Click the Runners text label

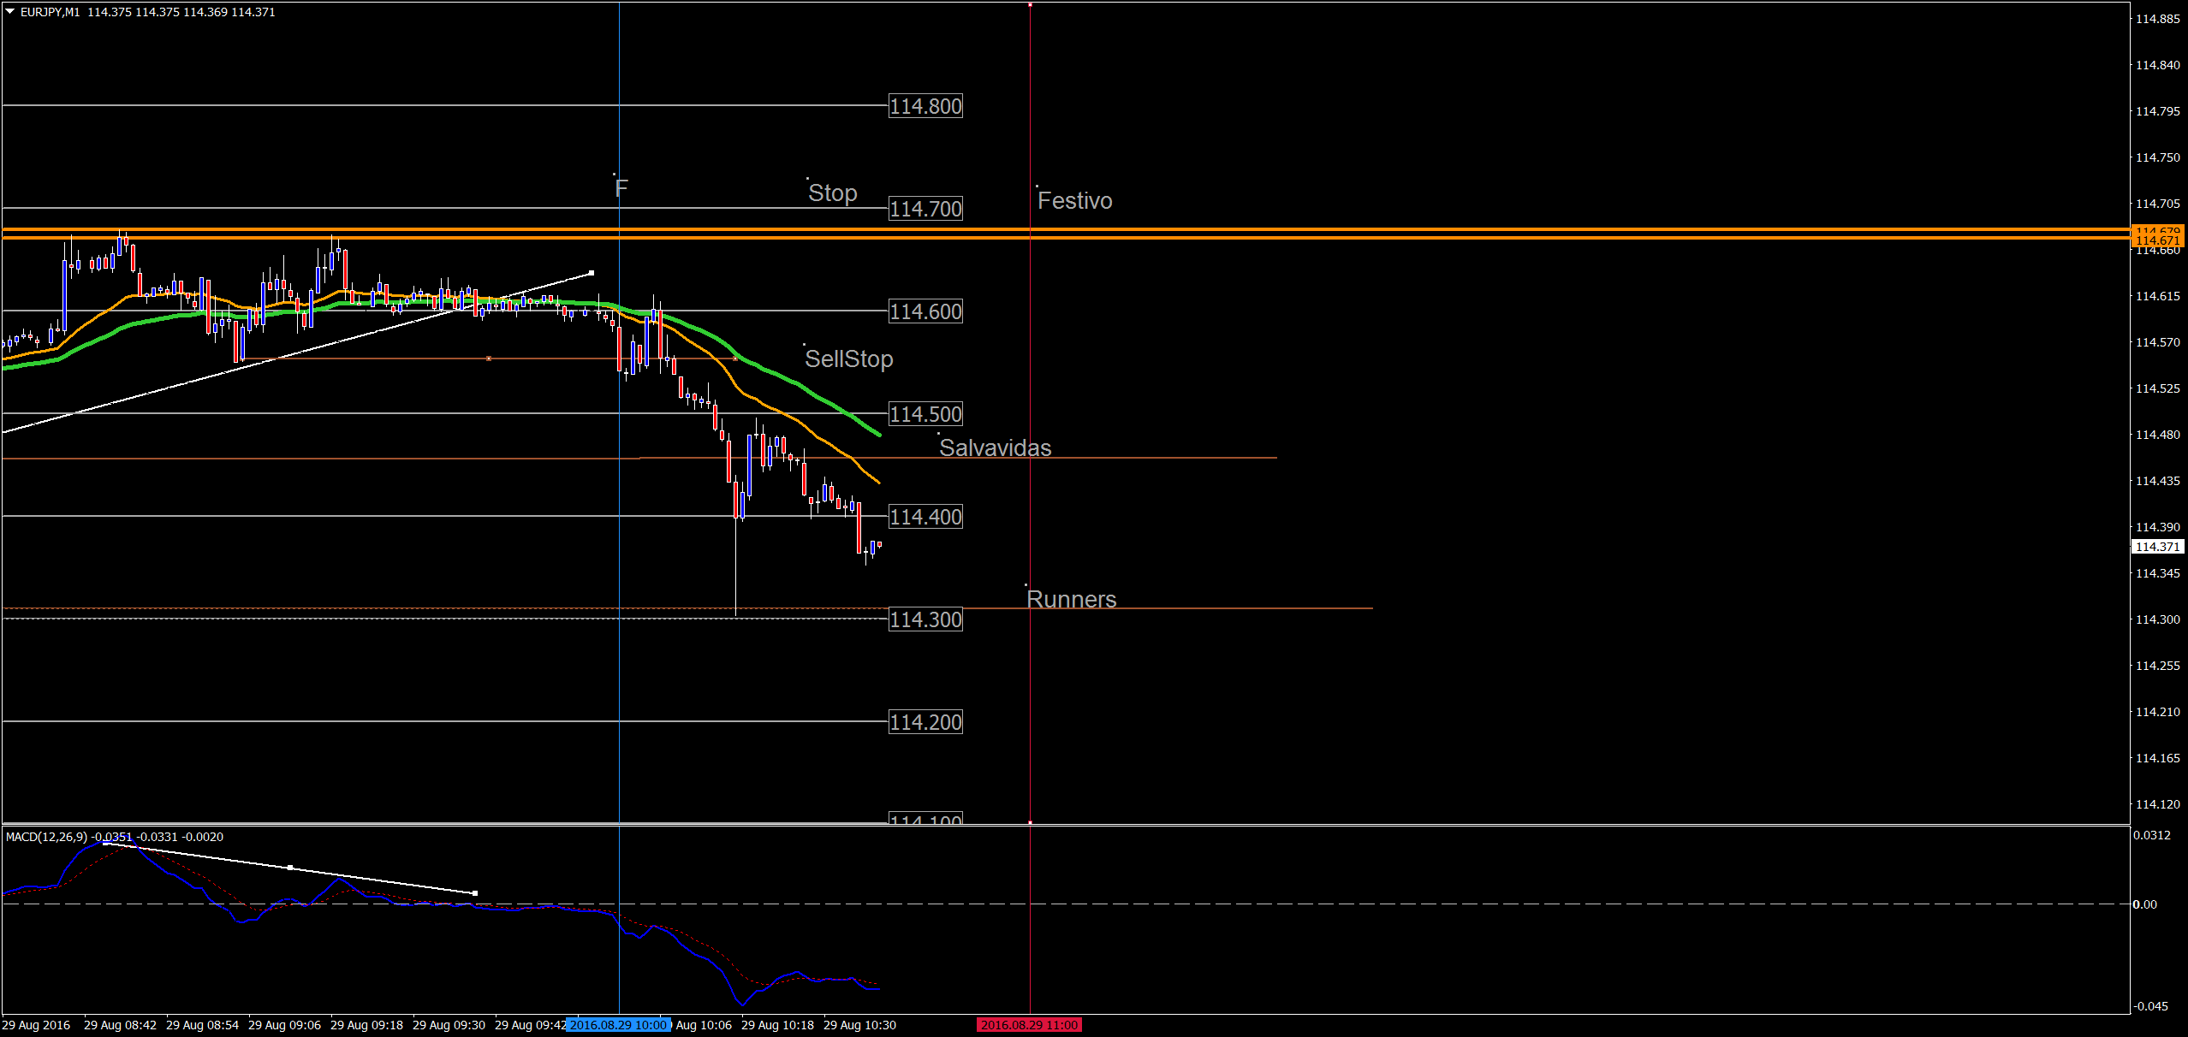coord(1071,600)
